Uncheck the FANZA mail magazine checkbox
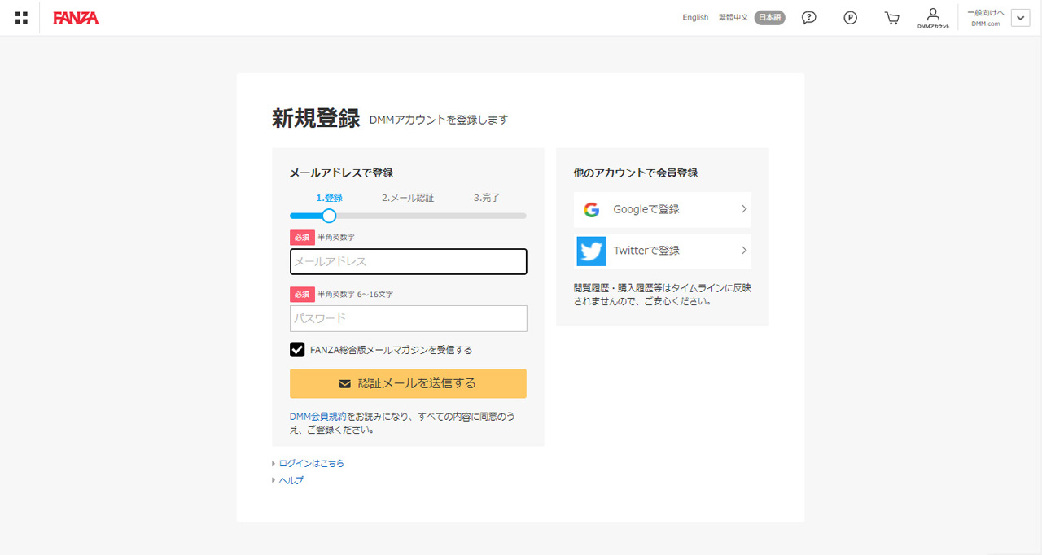1042x555 pixels. tap(297, 350)
